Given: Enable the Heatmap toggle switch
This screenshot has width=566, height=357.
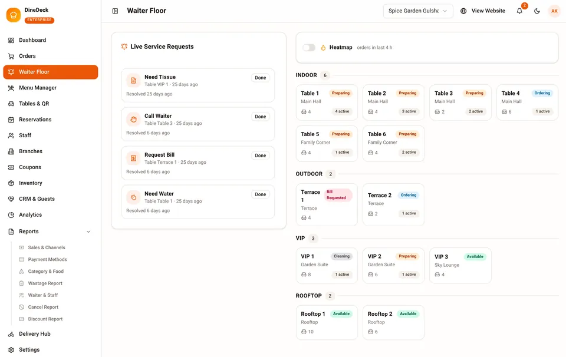Looking at the screenshot, I should pos(309,47).
